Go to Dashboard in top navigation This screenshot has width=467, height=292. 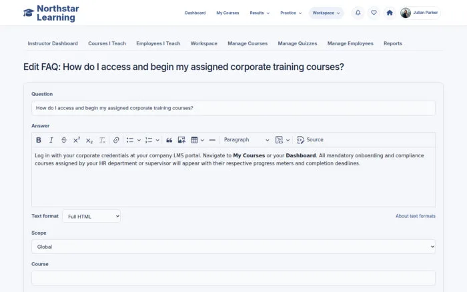[195, 13]
